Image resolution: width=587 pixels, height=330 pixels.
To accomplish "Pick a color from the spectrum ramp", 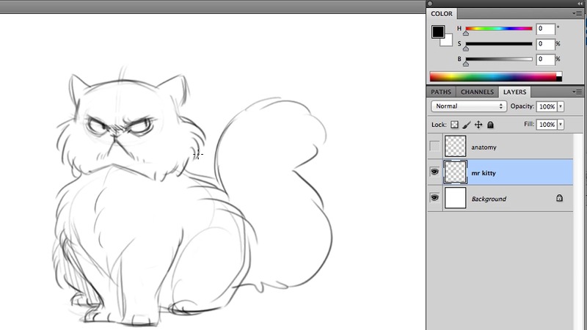I will click(492, 77).
